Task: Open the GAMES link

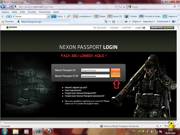Action: [140, 28]
